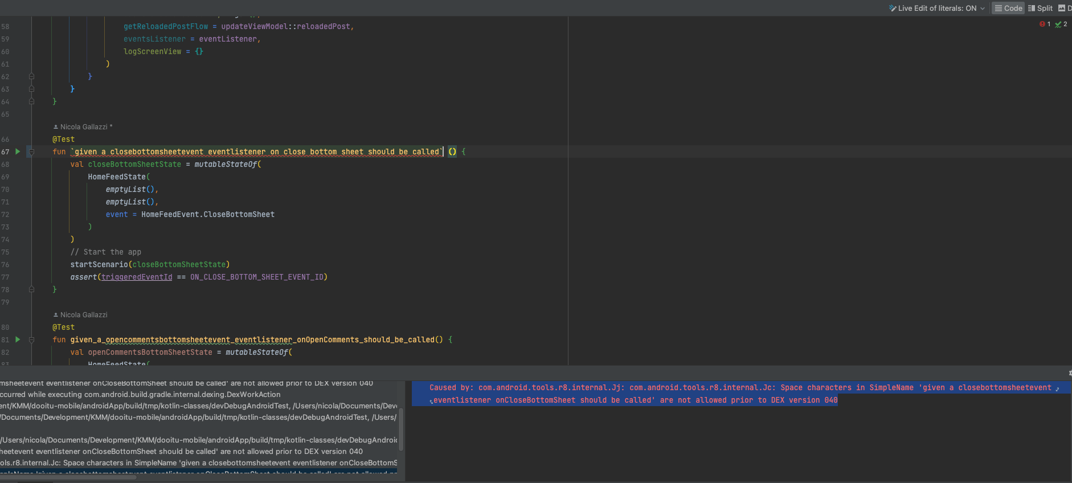This screenshot has width=1072, height=483.
Task: Run the test at line 67
Action: (18, 152)
